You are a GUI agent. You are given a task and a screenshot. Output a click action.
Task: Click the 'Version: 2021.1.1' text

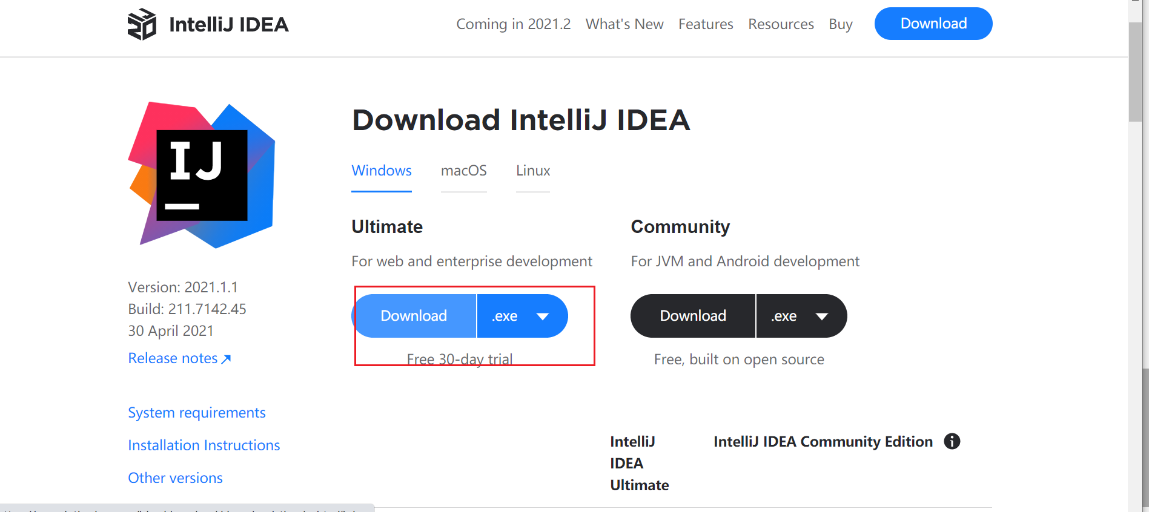click(x=183, y=287)
